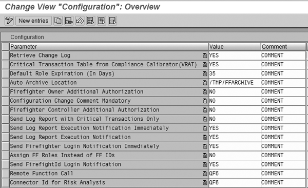
Task: Click the Select all icon in toolbar
Action: coord(90,21)
